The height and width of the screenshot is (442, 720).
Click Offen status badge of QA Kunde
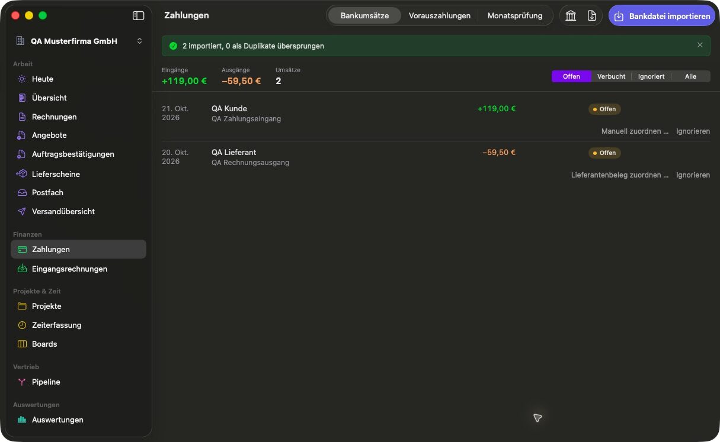point(604,109)
